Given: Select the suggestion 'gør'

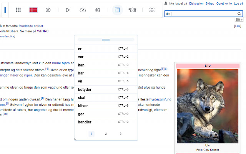Looking at the screenshot, I should [106, 114].
